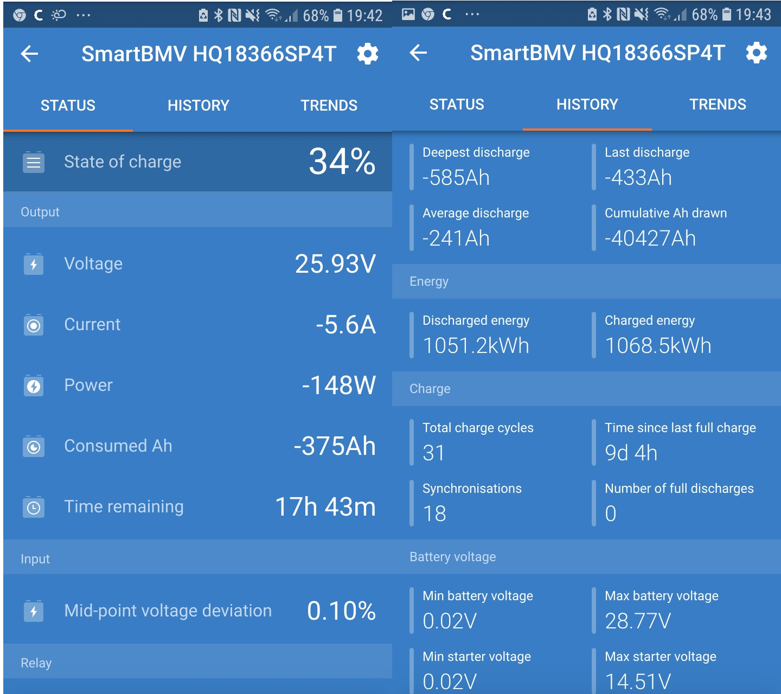This screenshot has height=694, width=781.
Task: Tap the picture notification icon in right status bar
Action: pos(408,14)
